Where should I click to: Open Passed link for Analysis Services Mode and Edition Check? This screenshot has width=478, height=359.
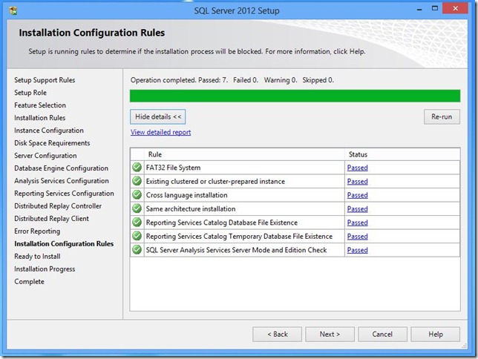click(x=357, y=250)
